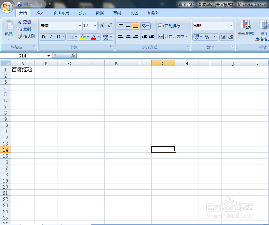Apply comma thousands separator style

(214, 37)
